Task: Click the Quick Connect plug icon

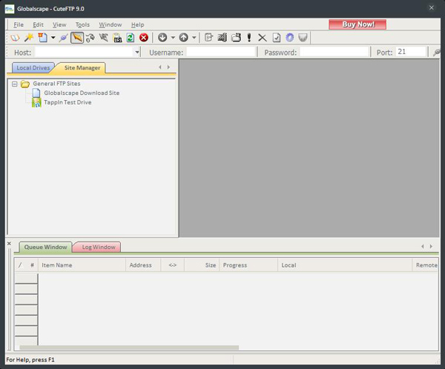Action: (64, 38)
